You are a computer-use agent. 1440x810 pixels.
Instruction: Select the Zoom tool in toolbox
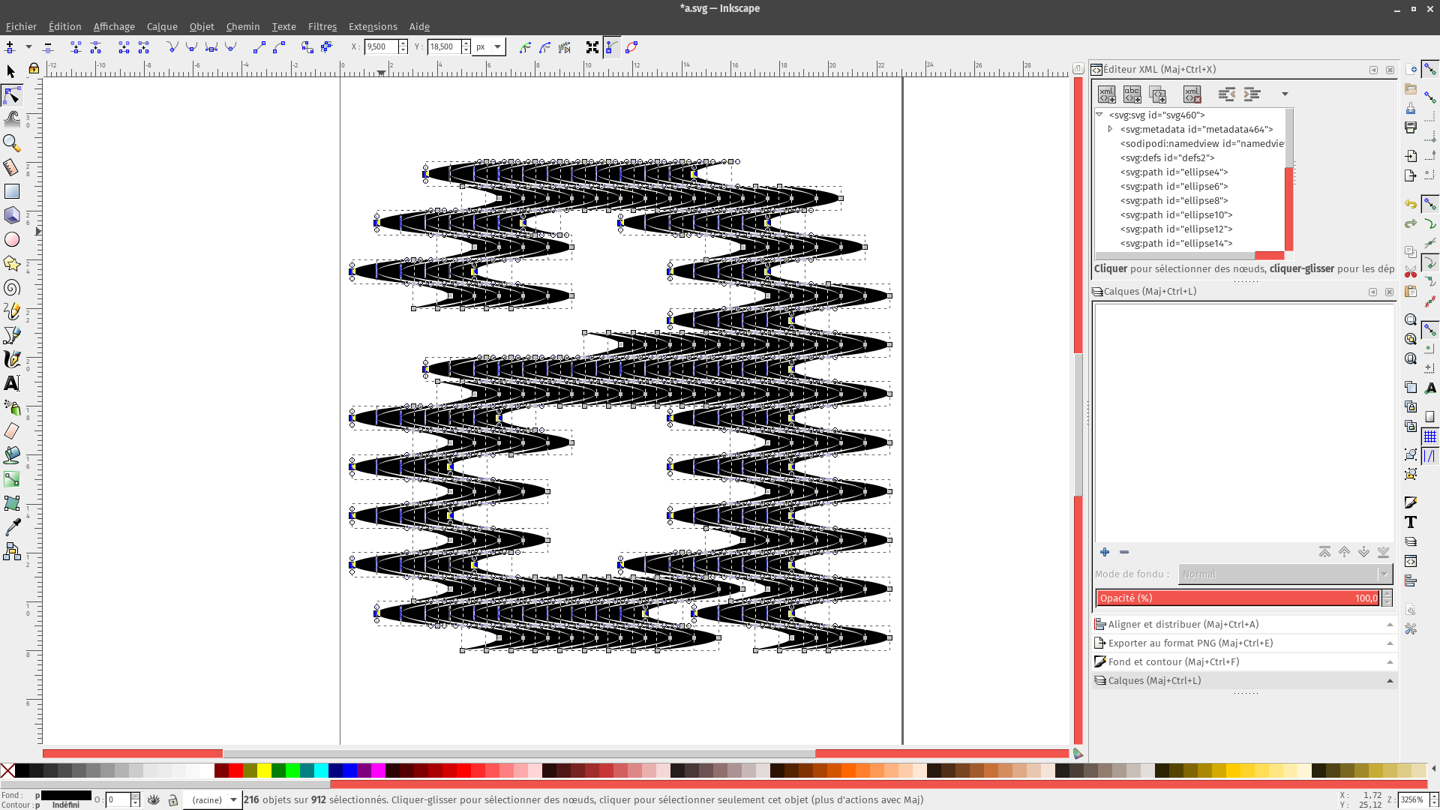click(11, 142)
